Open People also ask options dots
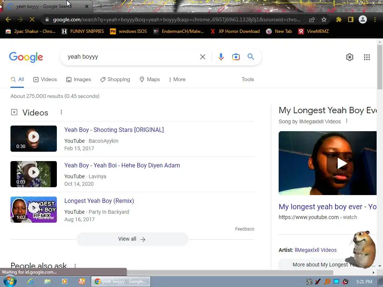 (75, 266)
